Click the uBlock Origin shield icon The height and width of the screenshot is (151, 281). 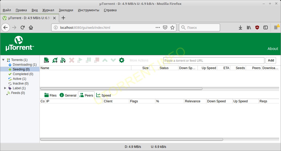[257, 27]
